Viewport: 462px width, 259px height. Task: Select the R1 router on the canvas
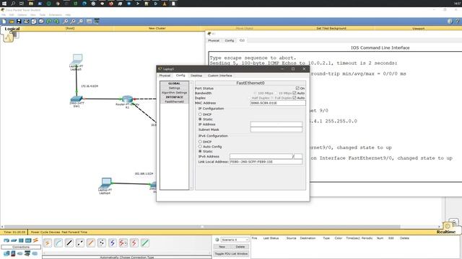click(x=127, y=99)
